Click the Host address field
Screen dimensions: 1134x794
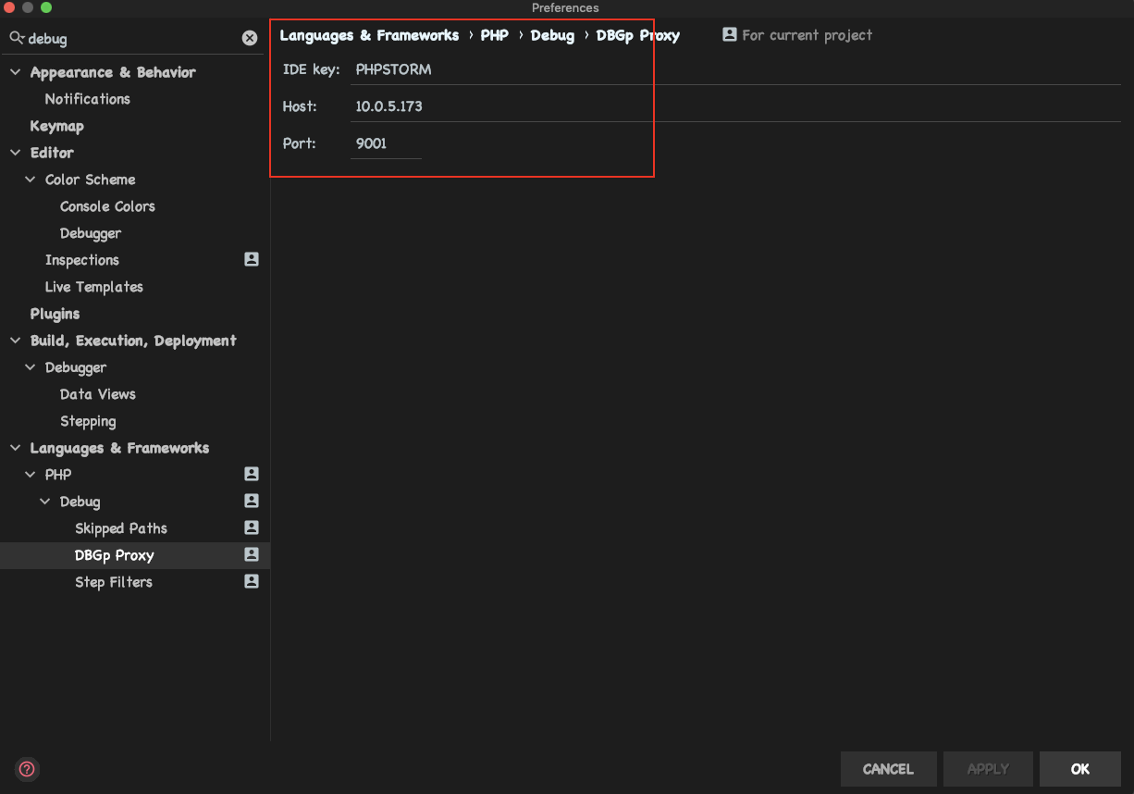click(735, 107)
